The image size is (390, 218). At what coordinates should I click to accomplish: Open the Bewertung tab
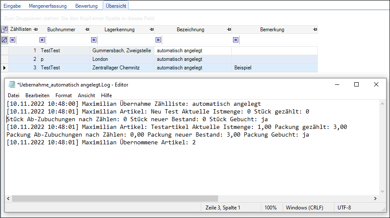click(86, 6)
